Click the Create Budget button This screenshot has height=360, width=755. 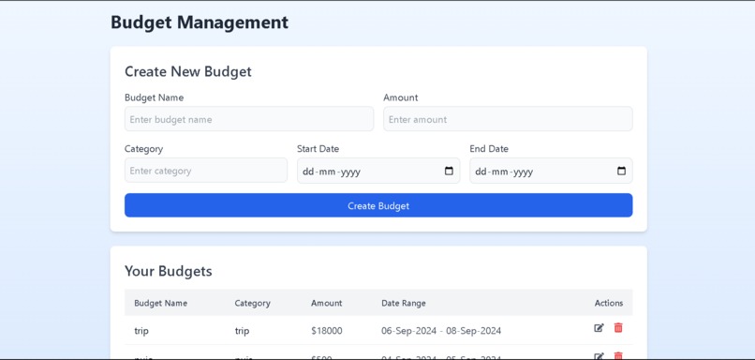tap(378, 206)
